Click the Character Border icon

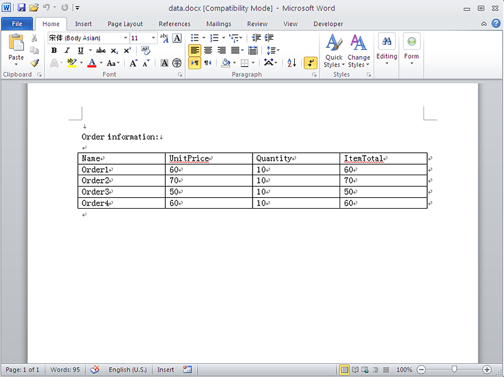click(177, 38)
